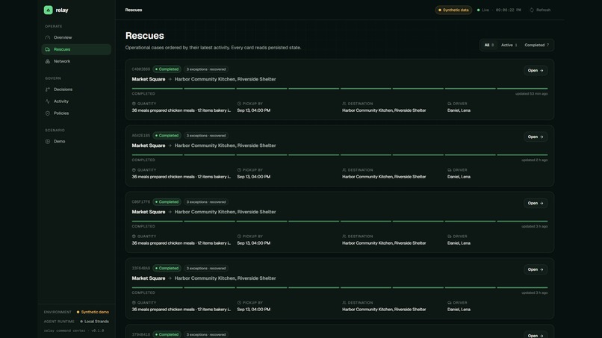Click Quantity icon on card updated 53 min ago
602x338 pixels.
pos(134,104)
